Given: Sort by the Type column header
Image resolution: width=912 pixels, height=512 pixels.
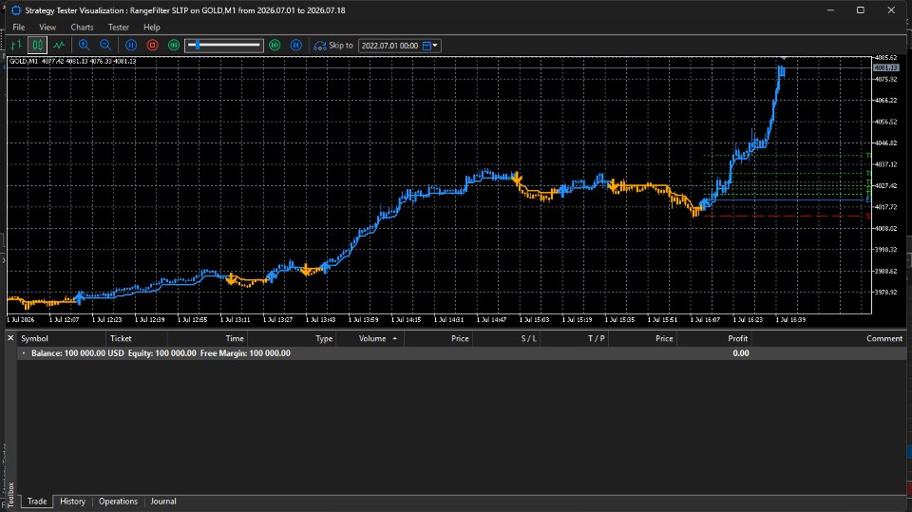Looking at the screenshot, I should (x=292, y=338).
